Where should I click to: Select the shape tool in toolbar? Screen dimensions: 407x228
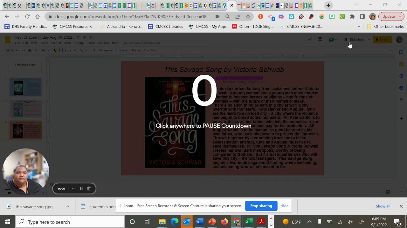(x=75, y=50)
